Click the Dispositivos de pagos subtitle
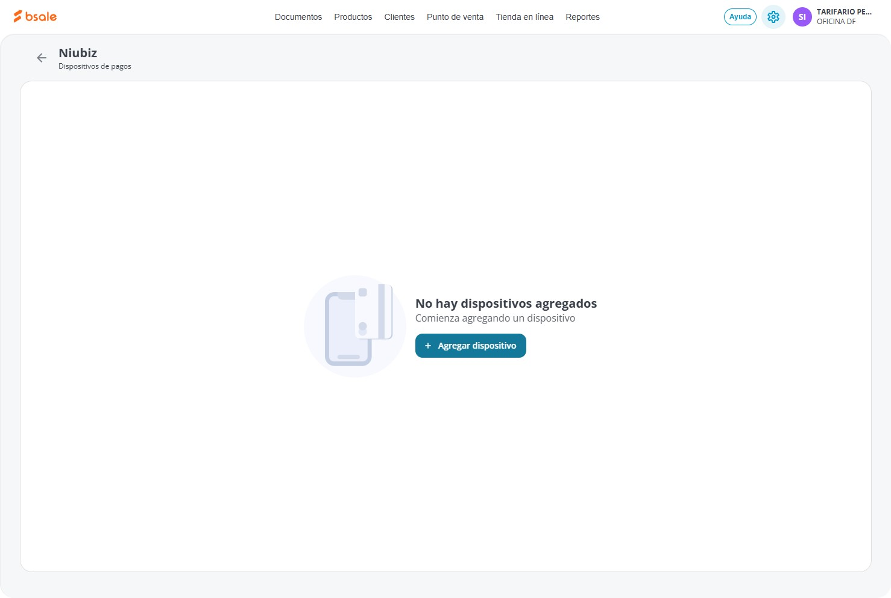This screenshot has width=891, height=598. pos(95,66)
